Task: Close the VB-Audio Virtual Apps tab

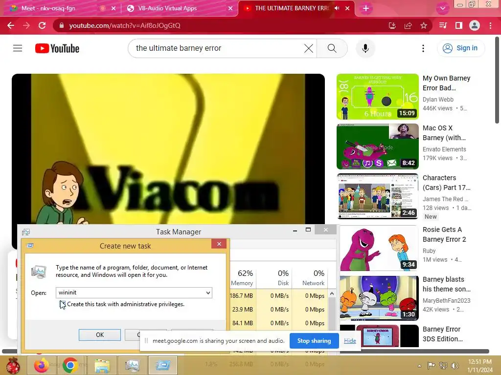Action: pyautogui.click(x=230, y=8)
